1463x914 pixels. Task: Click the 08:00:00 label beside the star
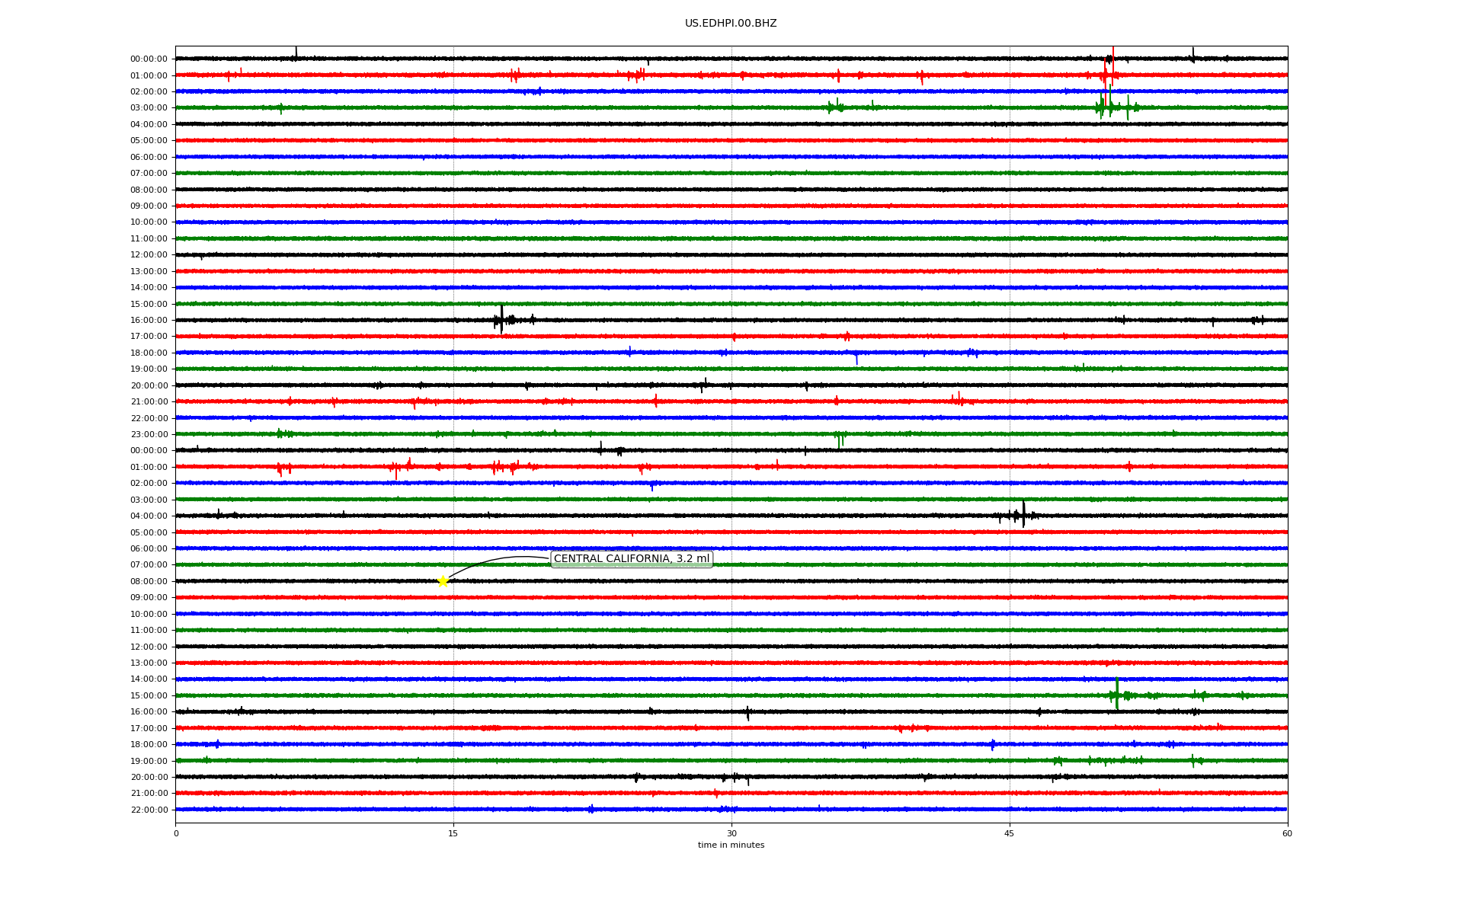[149, 582]
